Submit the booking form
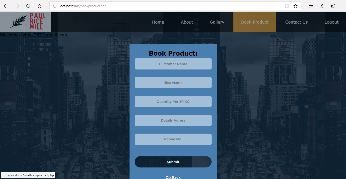 173,162
